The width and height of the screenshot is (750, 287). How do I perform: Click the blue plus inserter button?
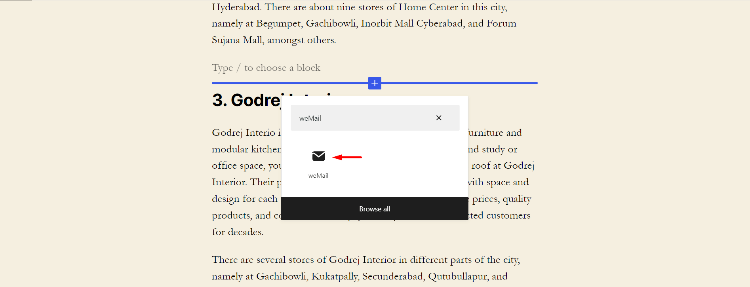(375, 83)
